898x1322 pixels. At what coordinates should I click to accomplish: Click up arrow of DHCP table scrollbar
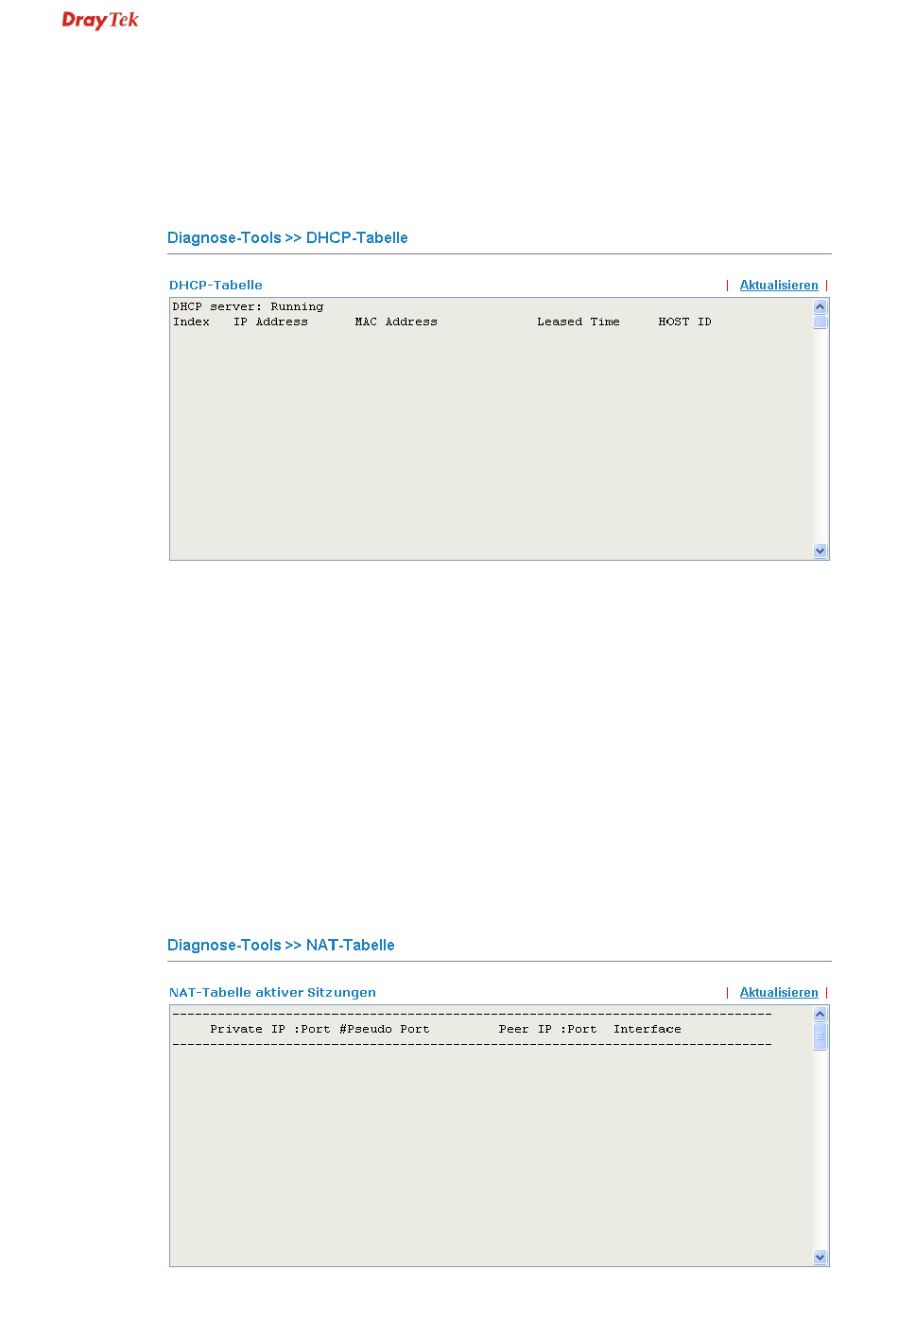click(x=820, y=306)
